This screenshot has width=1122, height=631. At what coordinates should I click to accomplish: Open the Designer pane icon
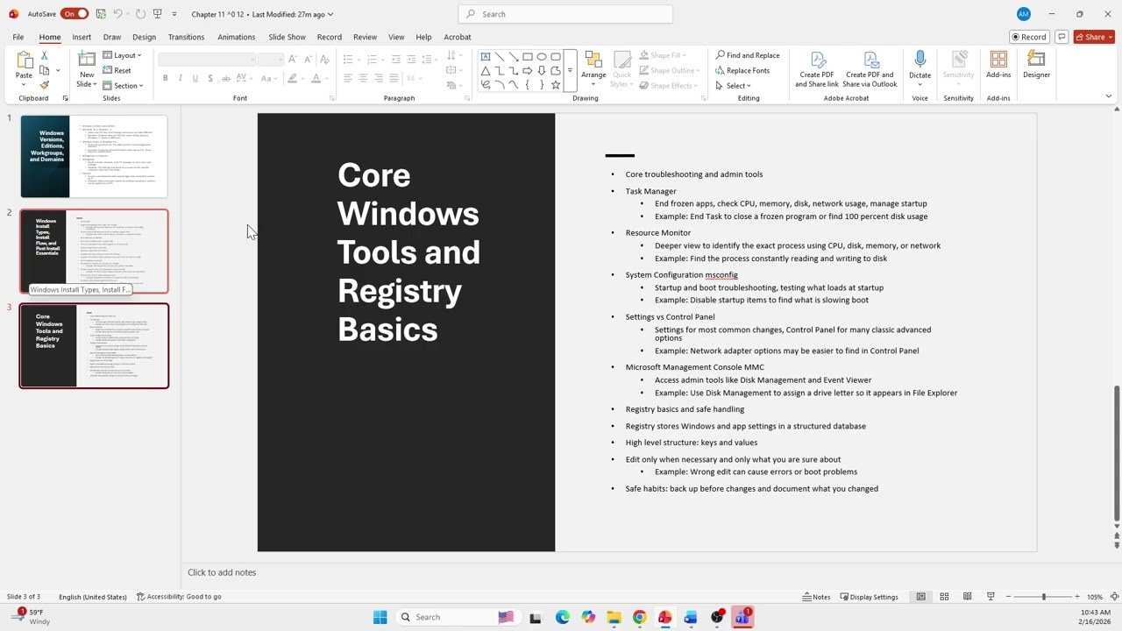(1036, 60)
